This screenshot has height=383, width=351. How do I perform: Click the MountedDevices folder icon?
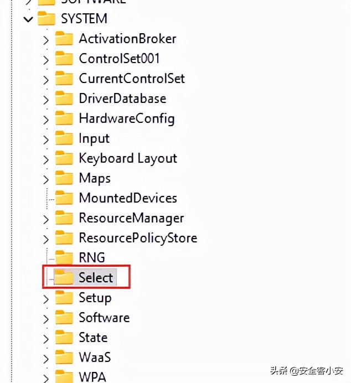pyautogui.click(x=64, y=198)
